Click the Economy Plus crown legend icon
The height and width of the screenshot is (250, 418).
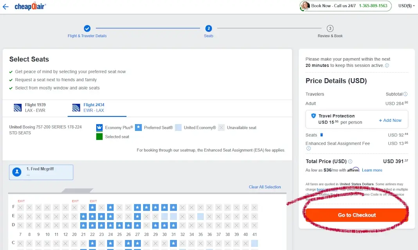pos(99,128)
